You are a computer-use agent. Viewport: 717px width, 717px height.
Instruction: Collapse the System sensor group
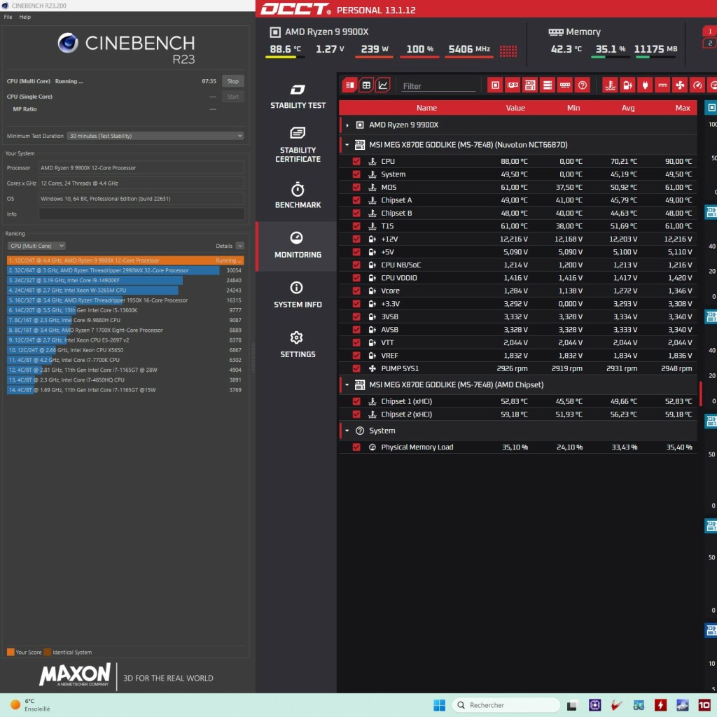(x=347, y=431)
